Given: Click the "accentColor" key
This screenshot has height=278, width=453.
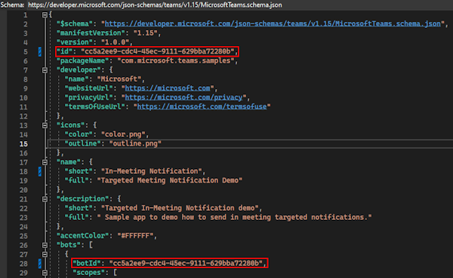Looking at the screenshot, I should pos(83,236).
